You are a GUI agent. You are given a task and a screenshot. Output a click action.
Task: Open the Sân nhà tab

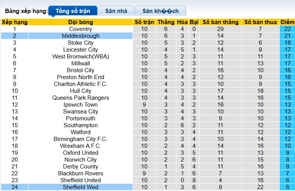[x=116, y=11]
